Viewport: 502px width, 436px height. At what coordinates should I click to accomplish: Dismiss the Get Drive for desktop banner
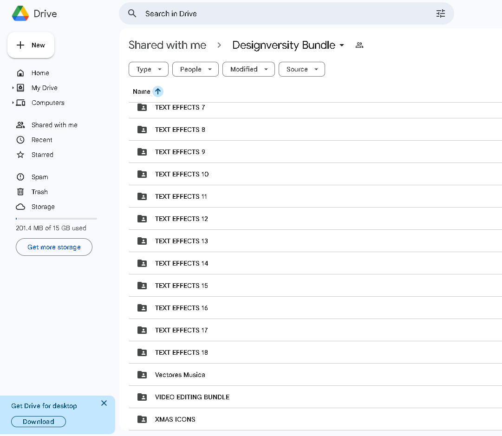(104, 403)
